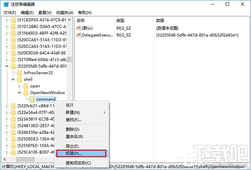Viewport: 251px width, 170px height.
Task: Expand the {525C410E-B007-4F key
Action: [x=7, y=152]
